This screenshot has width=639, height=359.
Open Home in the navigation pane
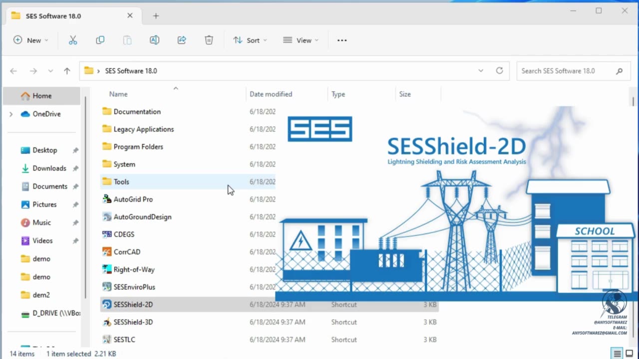point(41,96)
